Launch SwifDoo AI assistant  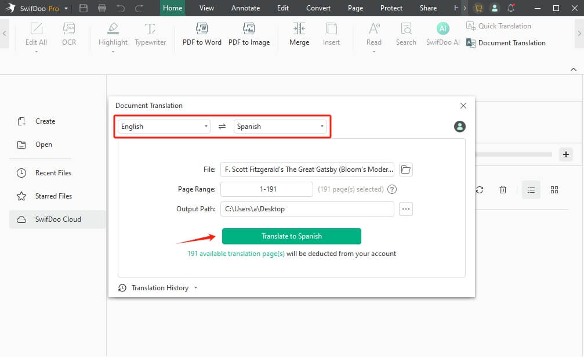(x=443, y=34)
